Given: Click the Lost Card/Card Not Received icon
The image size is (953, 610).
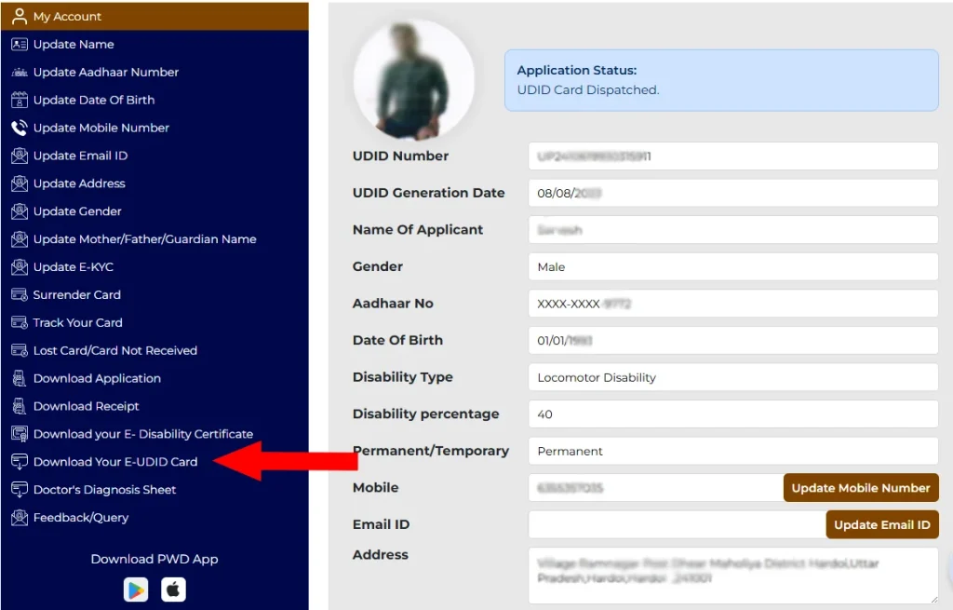Looking at the screenshot, I should coord(20,350).
